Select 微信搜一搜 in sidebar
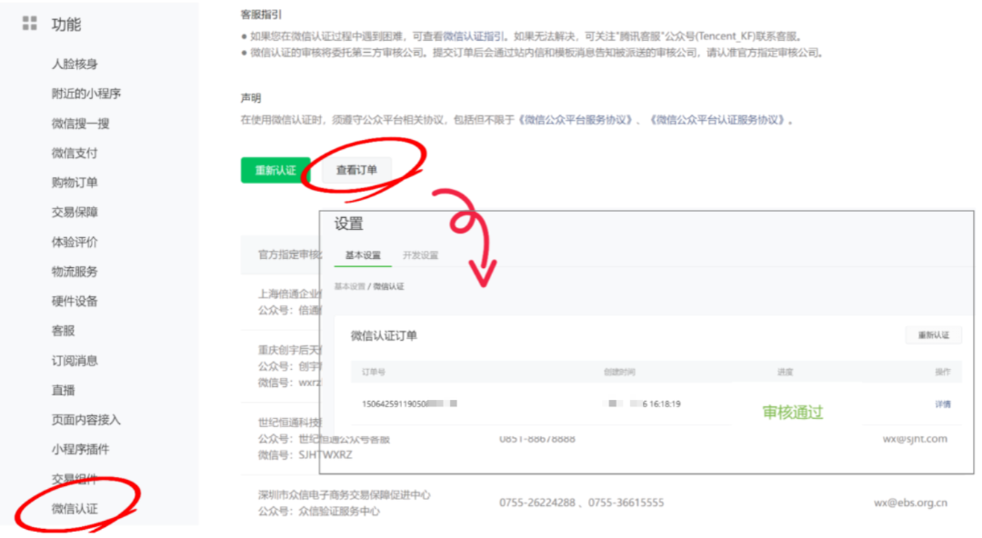The width and height of the screenshot is (982, 538). pos(80,124)
